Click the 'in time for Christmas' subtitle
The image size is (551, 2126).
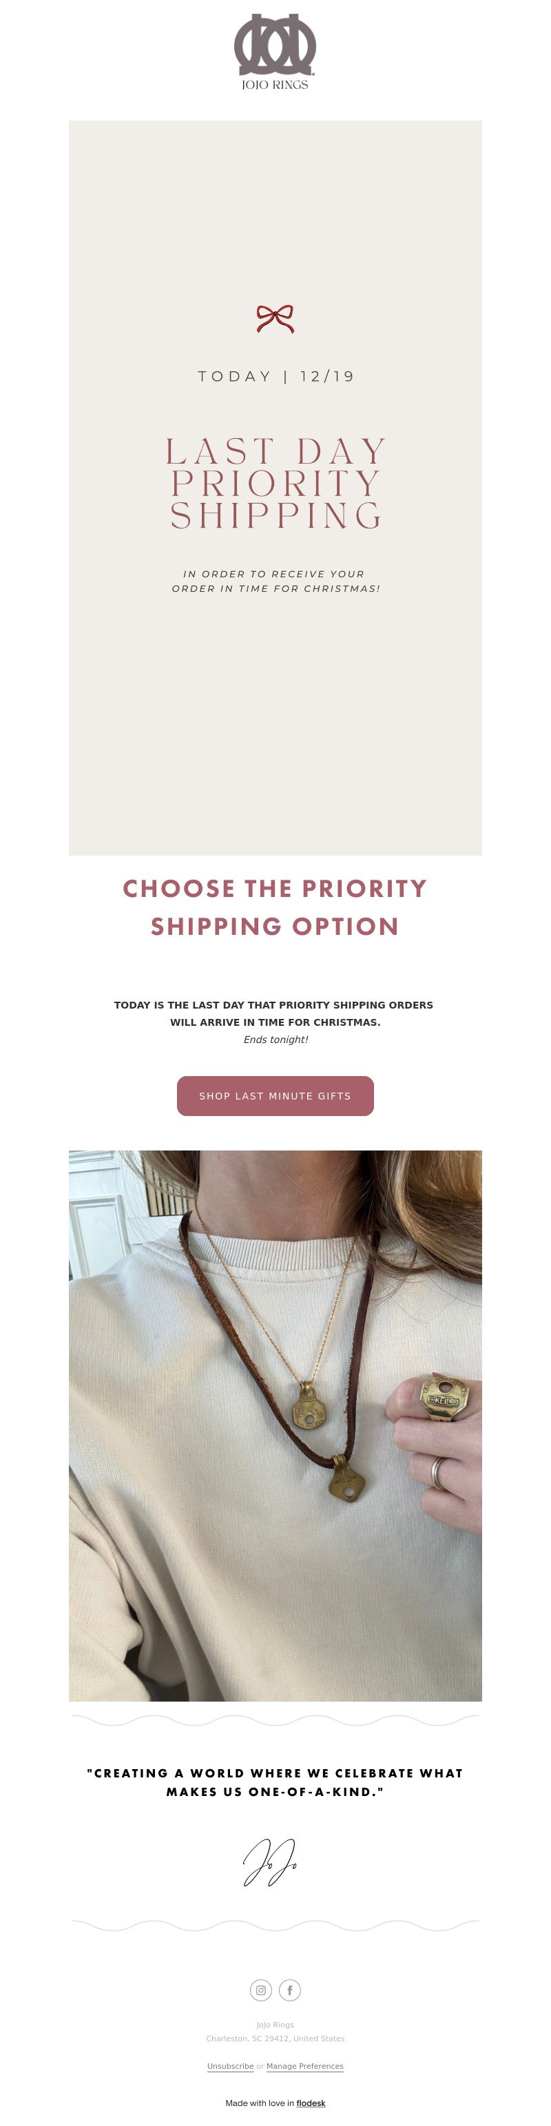[x=275, y=581]
